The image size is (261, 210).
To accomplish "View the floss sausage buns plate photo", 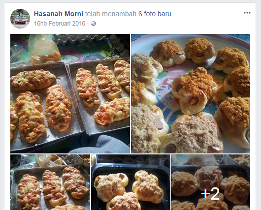I will (191, 93).
